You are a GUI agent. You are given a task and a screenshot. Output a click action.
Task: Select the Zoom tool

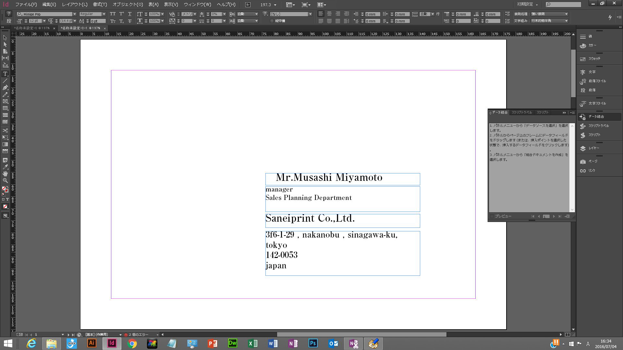point(5,181)
